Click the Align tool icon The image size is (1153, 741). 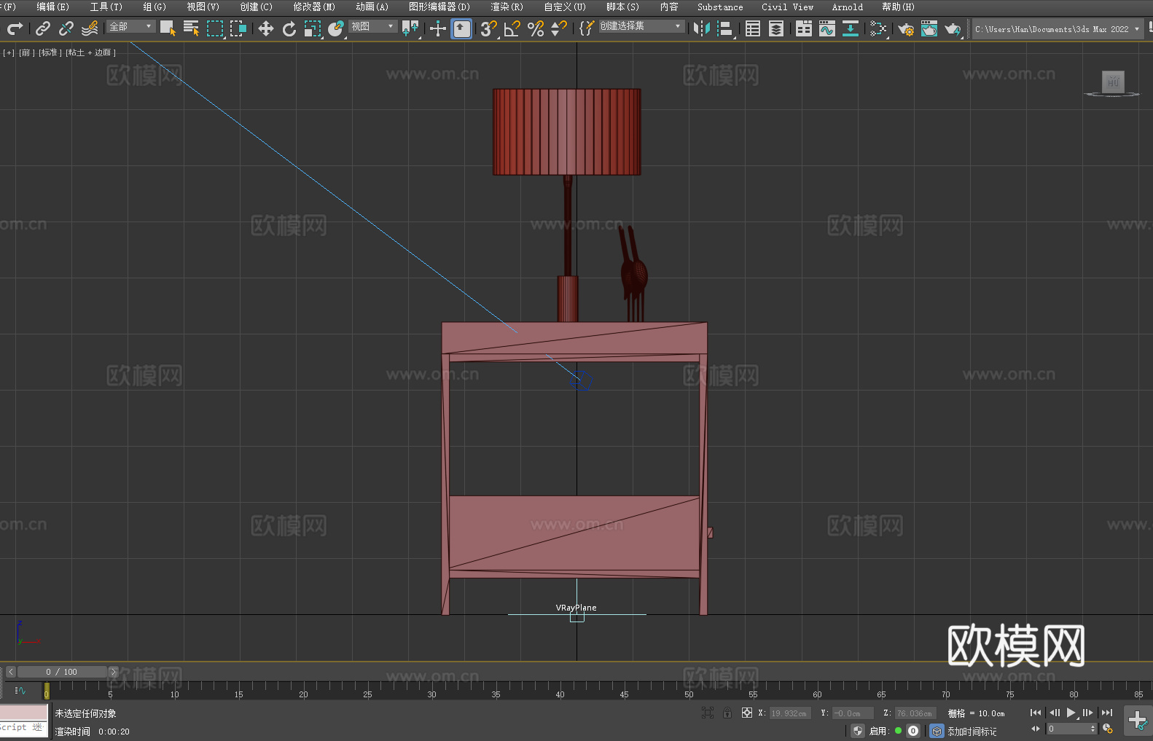[x=725, y=28]
